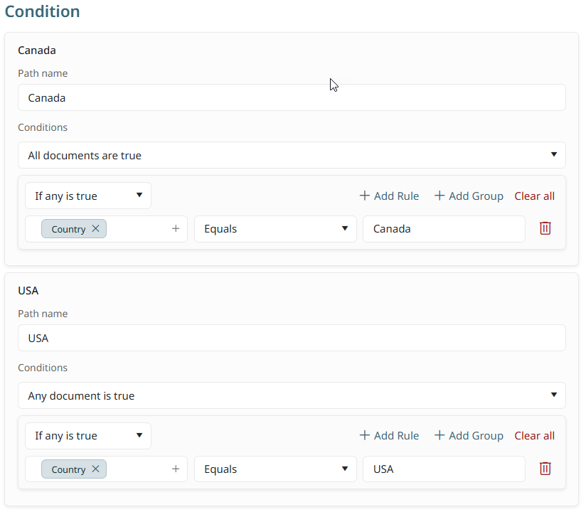Viewport: 586px width, 512px height.
Task: Add Group to the Canada condition
Action: point(469,196)
